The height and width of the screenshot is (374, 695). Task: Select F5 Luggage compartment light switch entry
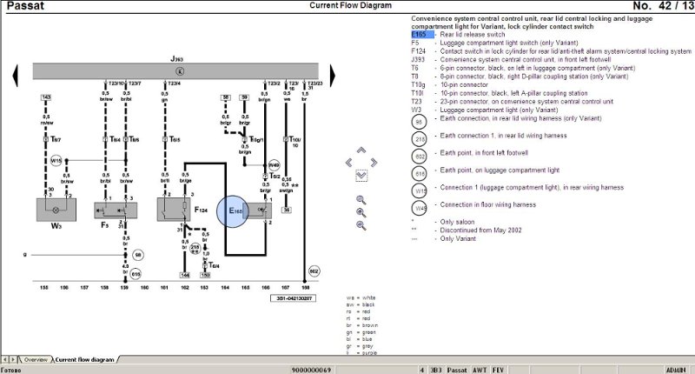pyautogui.click(x=494, y=43)
